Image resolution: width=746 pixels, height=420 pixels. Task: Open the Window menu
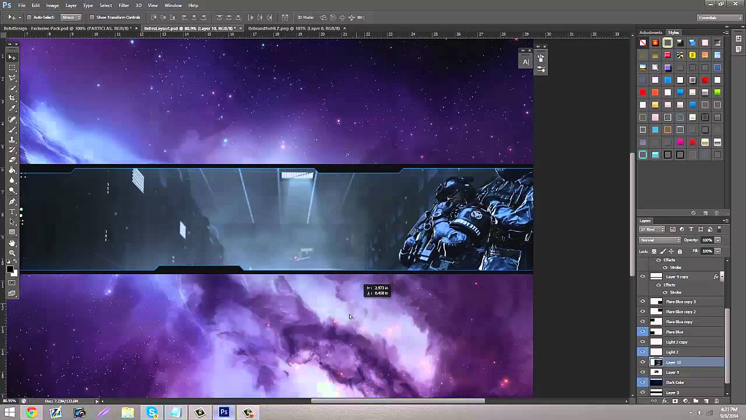point(173,5)
